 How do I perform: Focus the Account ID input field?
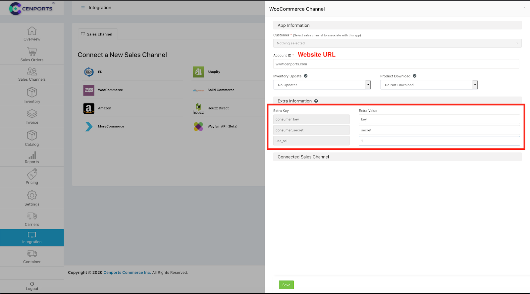pyautogui.click(x=396, y=64)
